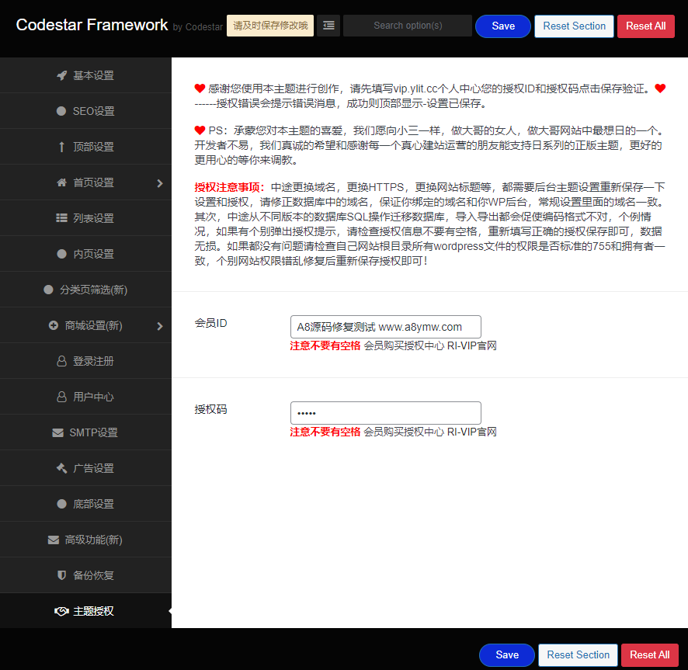The height and width of the screenshot is (670, 688).
Task: Click the 首页设置 home icon
Action: tap(62, 182)
